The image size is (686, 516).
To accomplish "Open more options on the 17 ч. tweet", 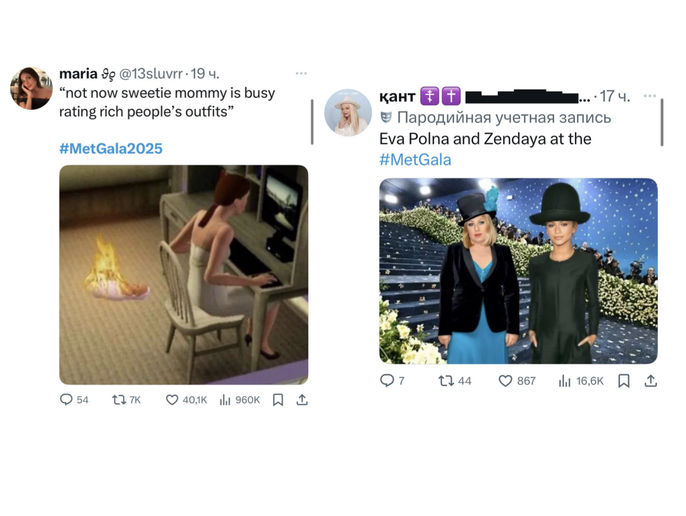I will pyautogui.click(x=650, y=96).
